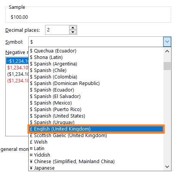Select £ Scottish Gaelic (United Kingdom)
The height and width of the screenshot is (175, 175).
[96, 136]
